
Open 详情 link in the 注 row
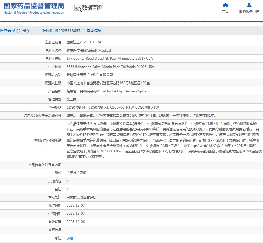[70, 238]
